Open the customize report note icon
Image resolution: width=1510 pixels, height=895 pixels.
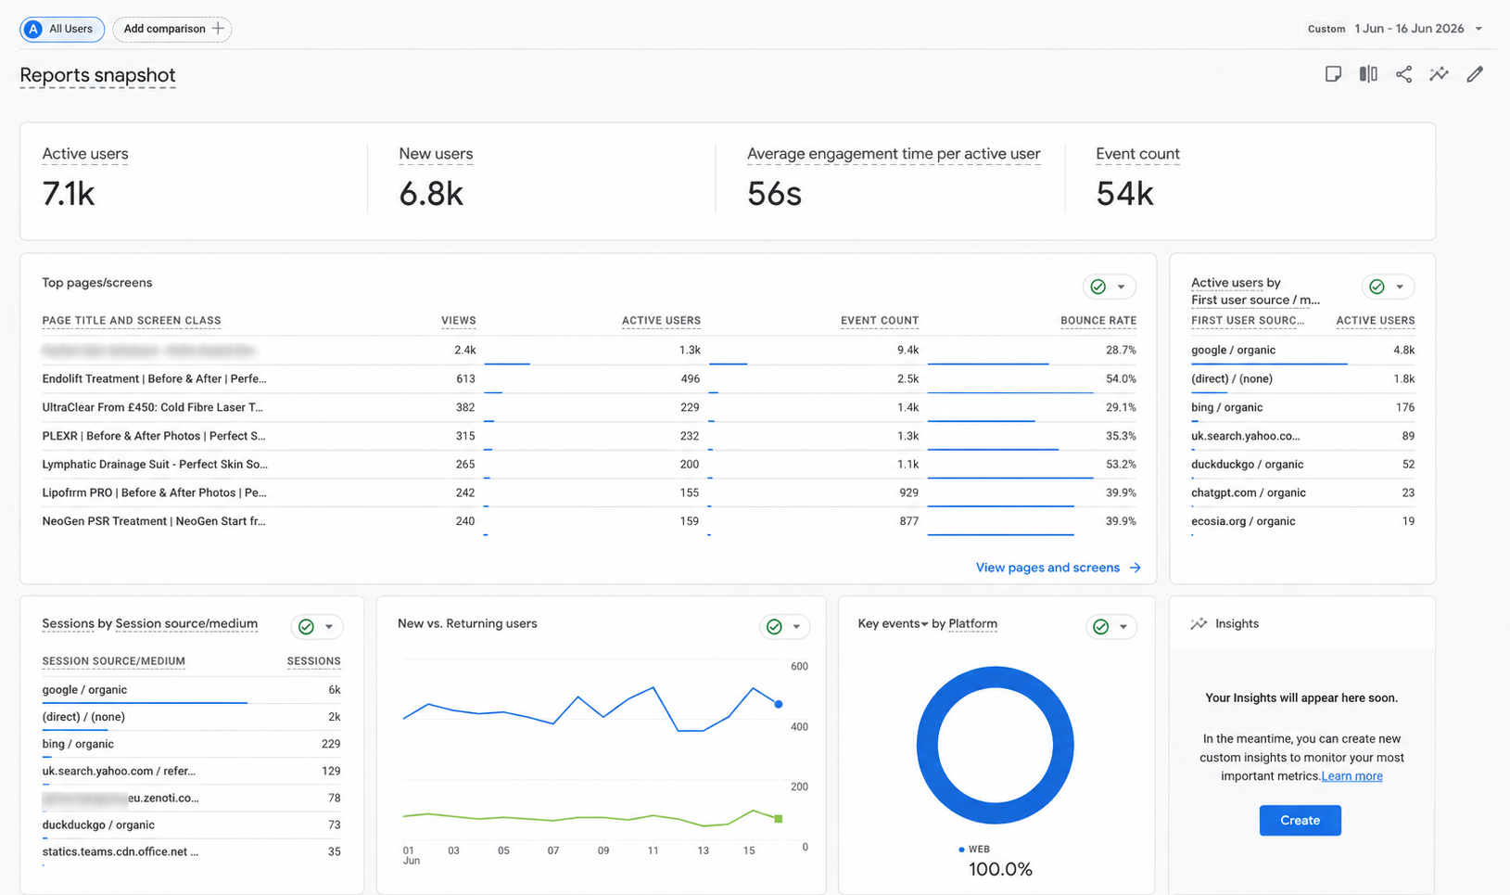point(1333,74)
